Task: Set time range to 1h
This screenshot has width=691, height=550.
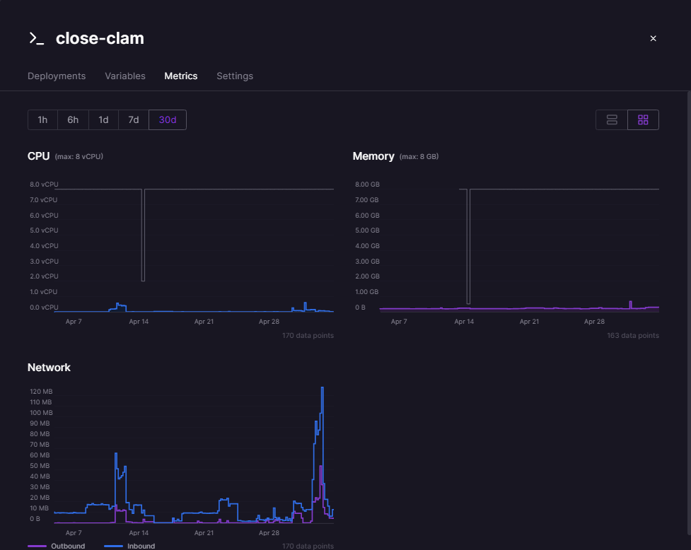Action: click(42, 119)
